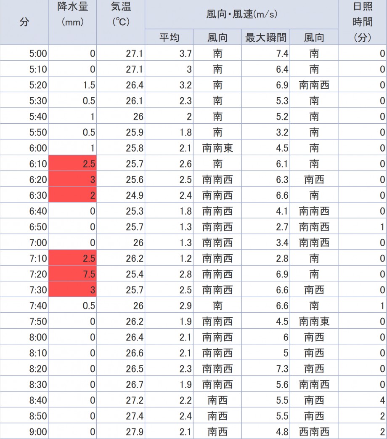Click the 分 time column header

(x=24, y=22)
